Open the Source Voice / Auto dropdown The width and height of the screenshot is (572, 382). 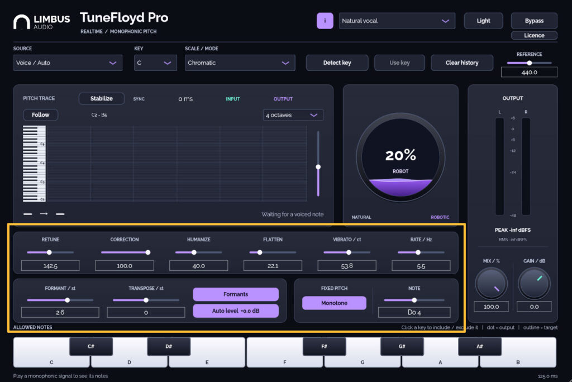[x=68, y=63]
